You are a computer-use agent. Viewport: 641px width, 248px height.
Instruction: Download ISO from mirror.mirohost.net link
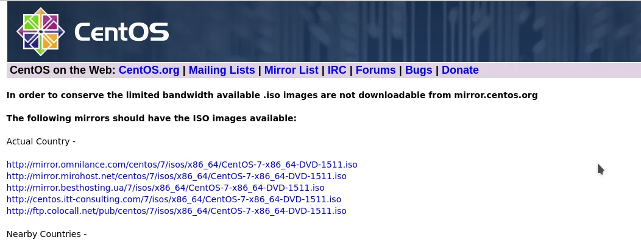pos(176,176)
